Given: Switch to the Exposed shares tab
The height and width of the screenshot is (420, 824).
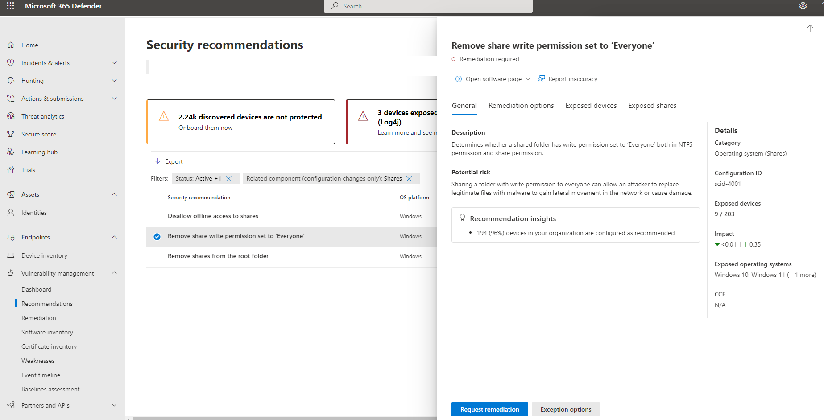Looking at the screenshot, I should [x=652, y=106].
